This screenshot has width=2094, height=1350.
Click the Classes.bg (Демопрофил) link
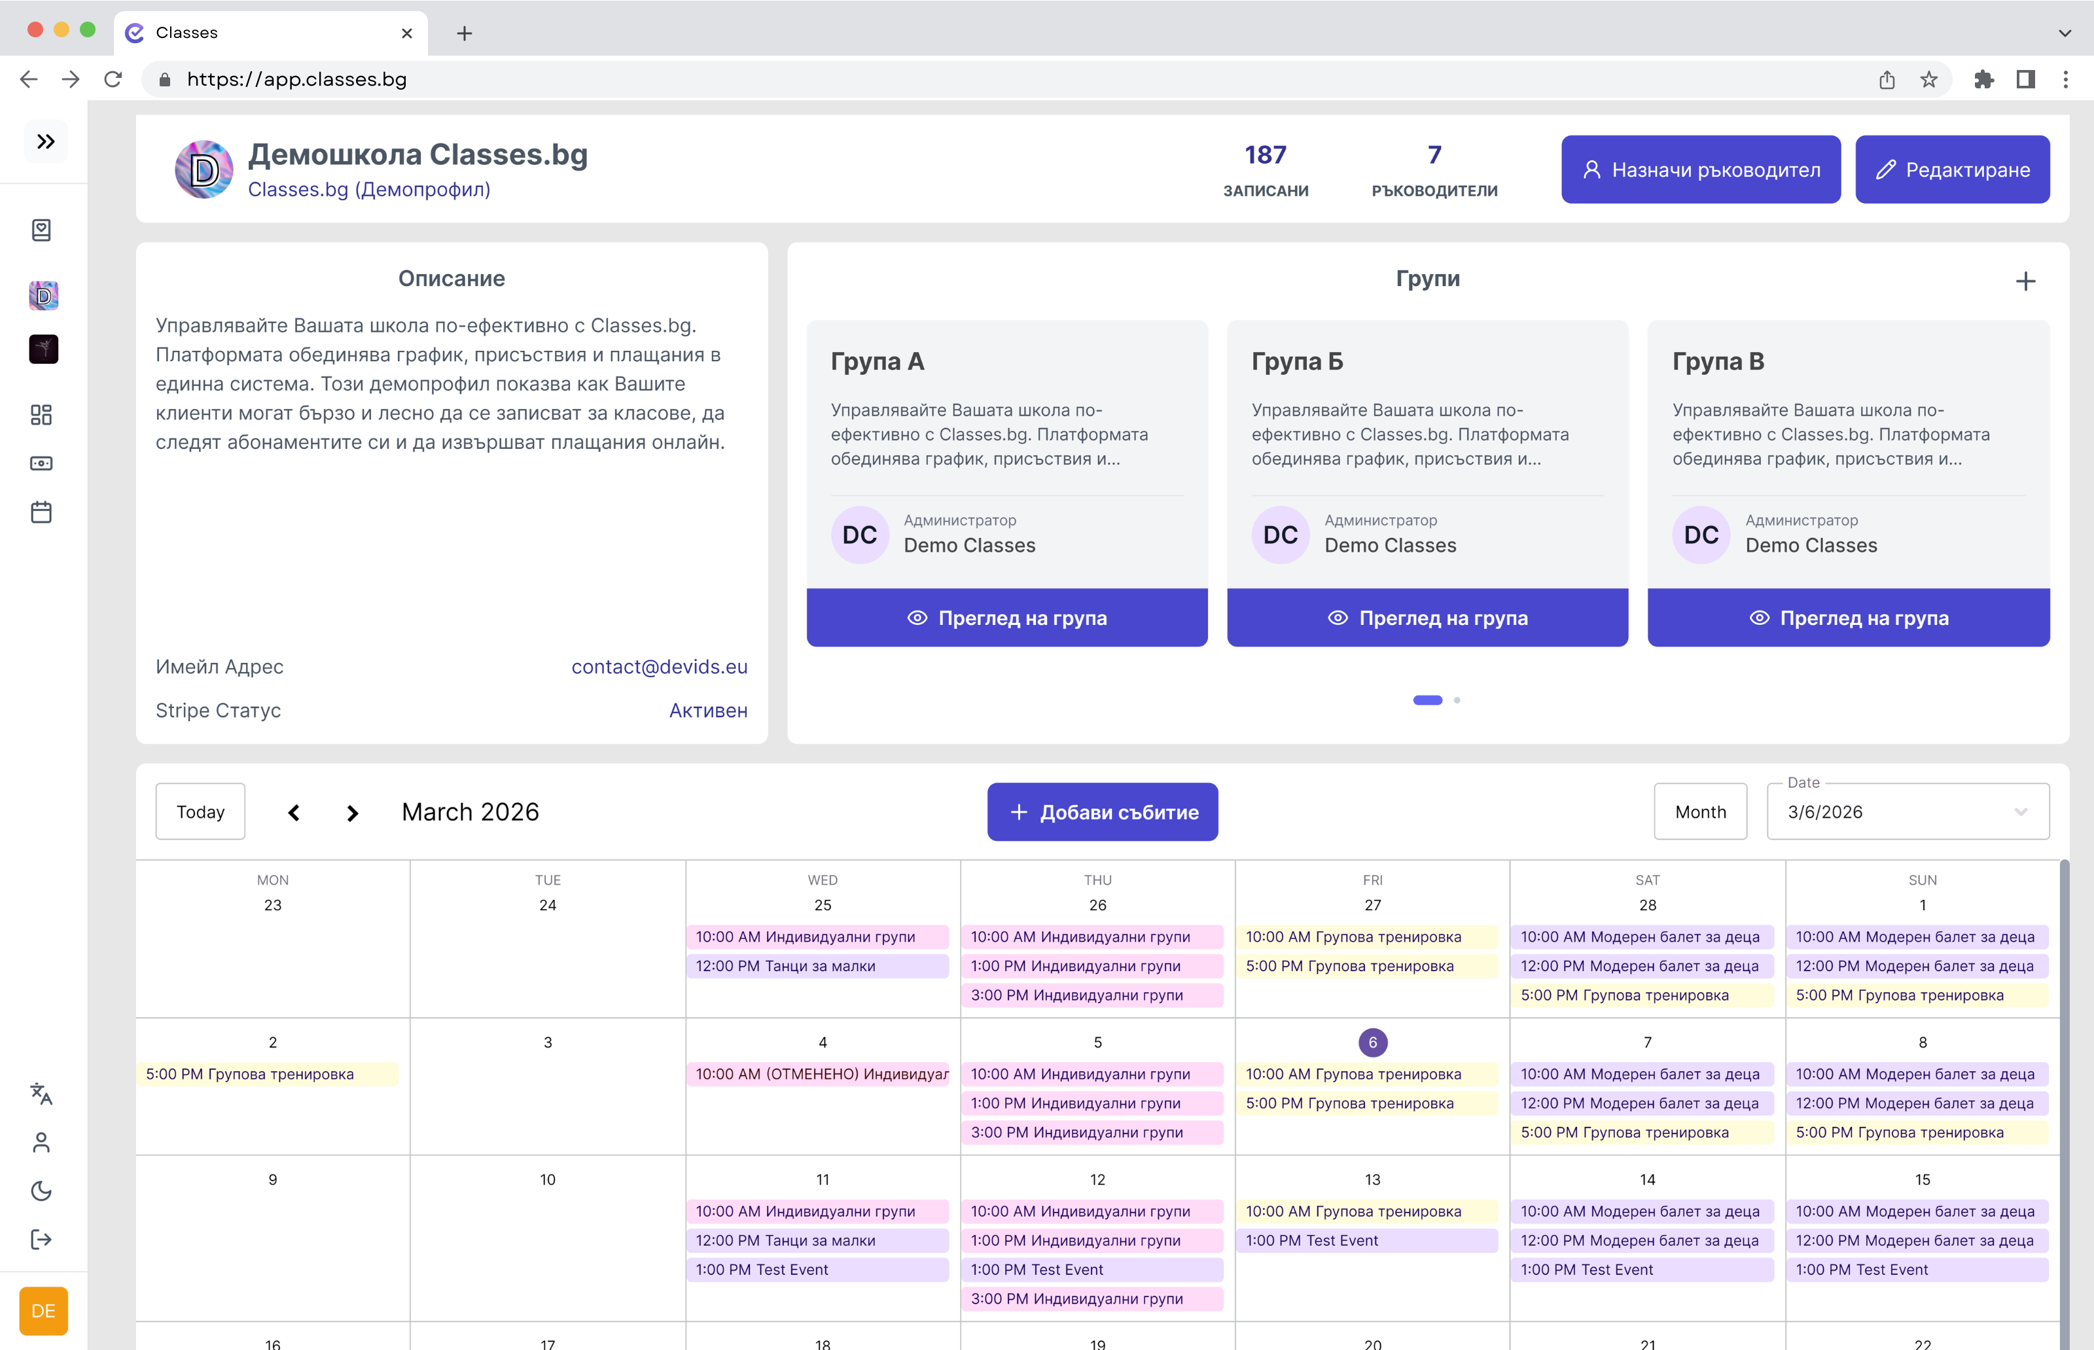pos(369,189)
